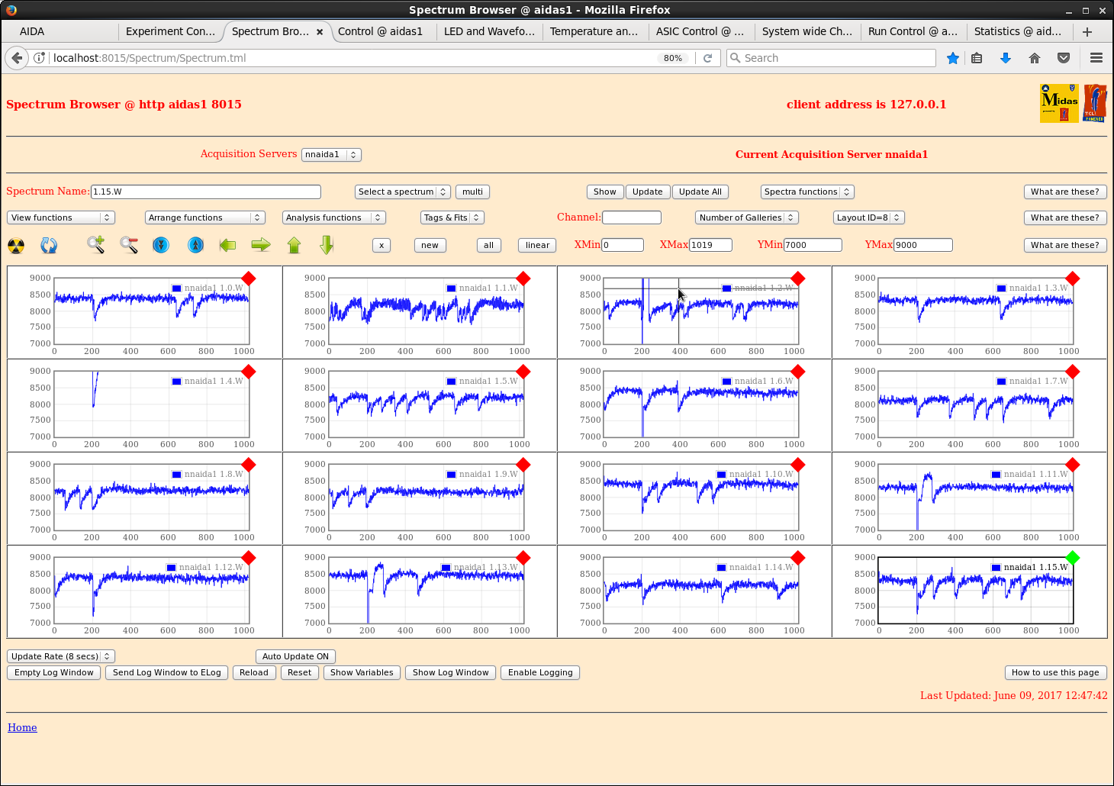Viewport: 1114px width, 786px height.
Task: Toggle red diamond on nnaida1 1.3.W plot
Action: 1073,279
